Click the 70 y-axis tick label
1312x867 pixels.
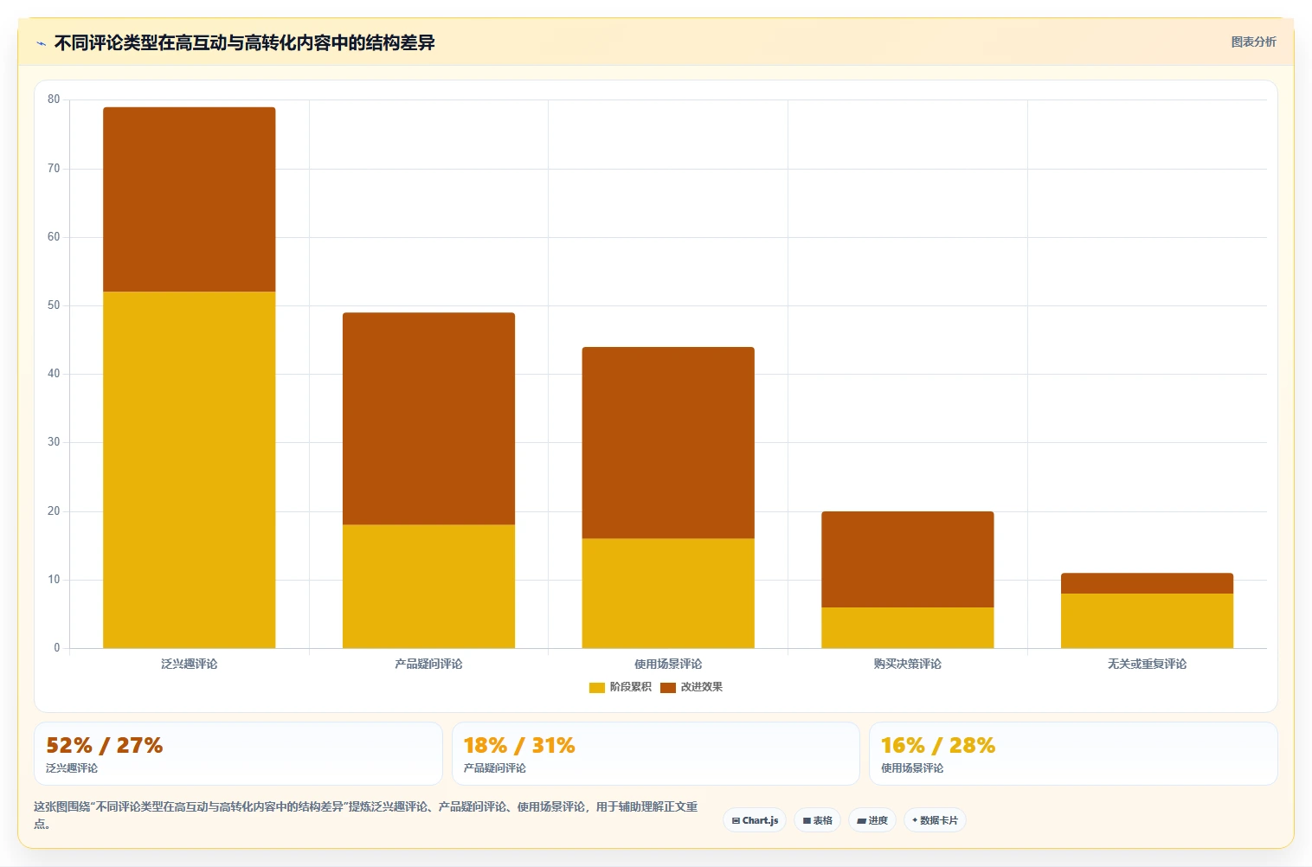54,168
